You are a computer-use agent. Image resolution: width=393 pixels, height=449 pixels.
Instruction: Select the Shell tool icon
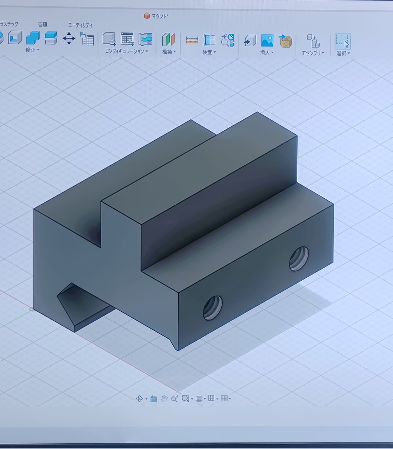pyautogui.click(x=15, y=37)
